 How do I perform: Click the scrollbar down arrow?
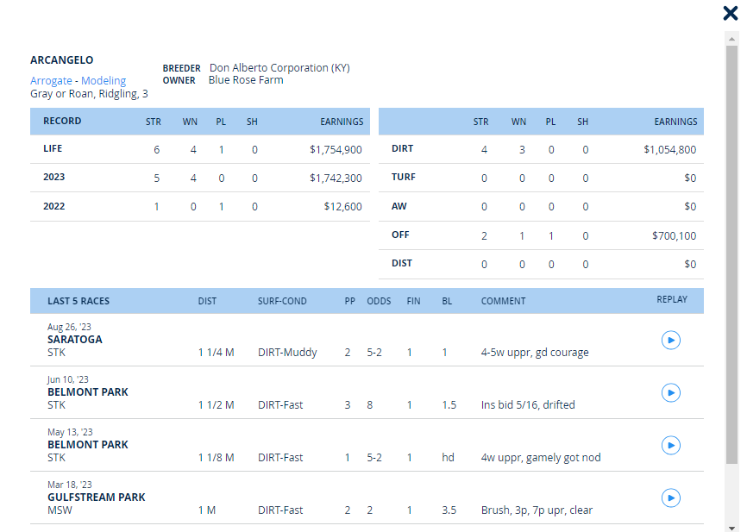pyautogui.click(x=731, y=527)
